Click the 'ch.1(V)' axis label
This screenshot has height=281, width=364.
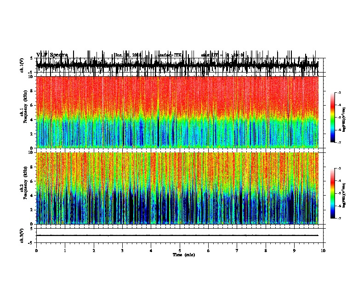coord(22,65)
